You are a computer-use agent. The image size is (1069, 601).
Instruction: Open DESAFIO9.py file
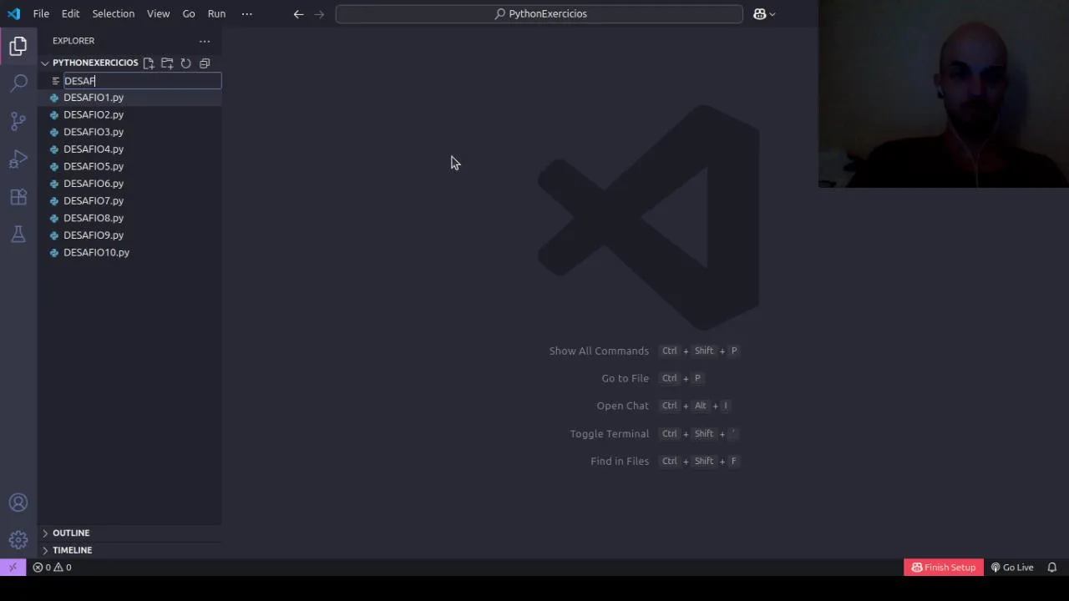click(94, 235)
